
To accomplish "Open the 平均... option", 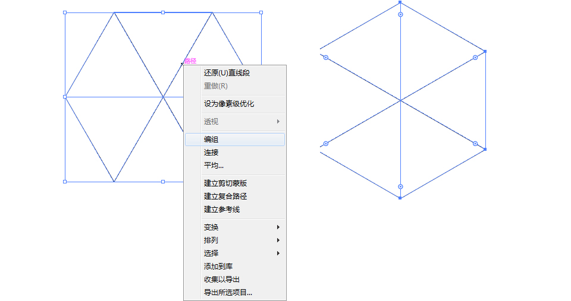I will pos(235,166).
